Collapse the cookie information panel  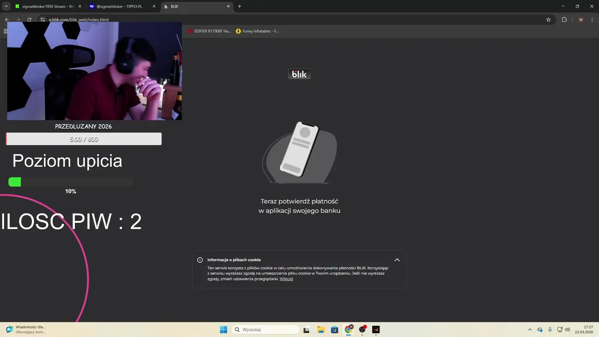397,260
